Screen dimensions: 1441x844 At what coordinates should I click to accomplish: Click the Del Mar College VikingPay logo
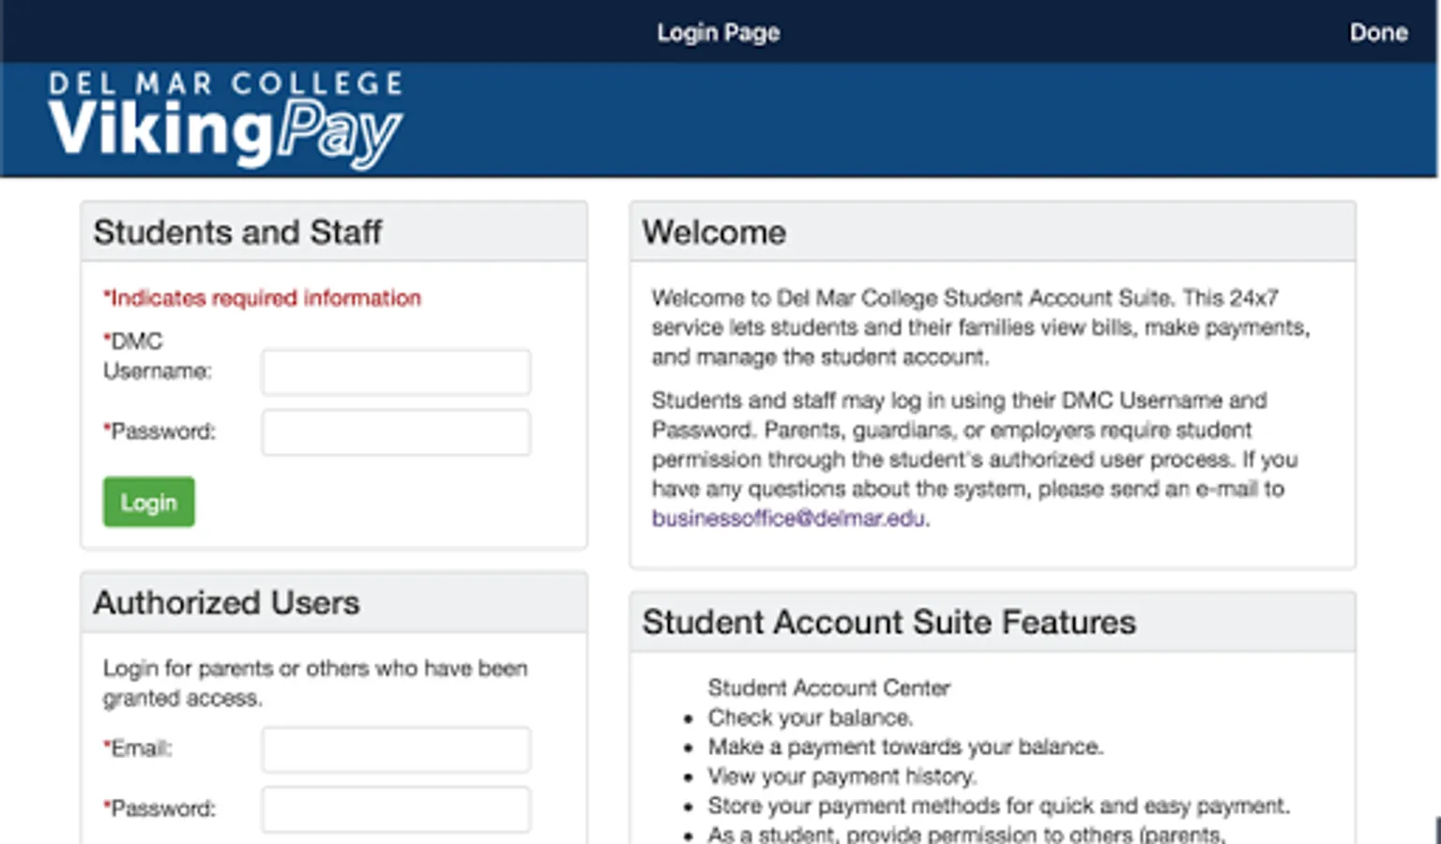pyautogui.click(x=226, y=120)
